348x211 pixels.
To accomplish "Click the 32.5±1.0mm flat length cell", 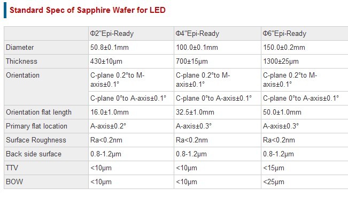I will [195, 112].
